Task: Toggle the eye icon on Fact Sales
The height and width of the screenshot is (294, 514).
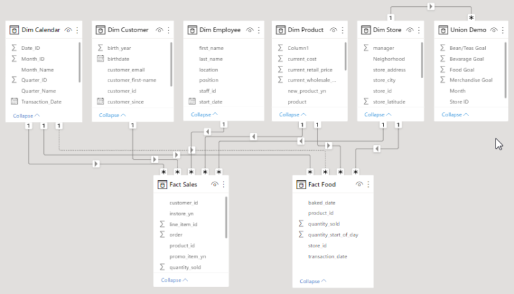Action: point(215,184)
